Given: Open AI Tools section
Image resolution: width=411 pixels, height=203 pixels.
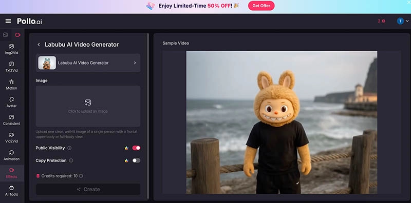Looking at the screenshot, I should pos(11,191).
